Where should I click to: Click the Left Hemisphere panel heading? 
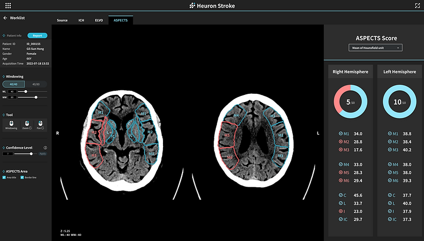click(400, 72)
